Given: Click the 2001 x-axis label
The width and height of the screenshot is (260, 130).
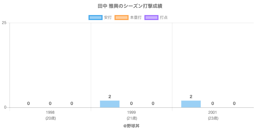Looking at the screenshot, I should (213, 112).
